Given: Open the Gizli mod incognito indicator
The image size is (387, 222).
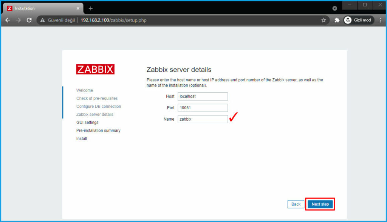Looking at the screenshot, I should 359,20.
